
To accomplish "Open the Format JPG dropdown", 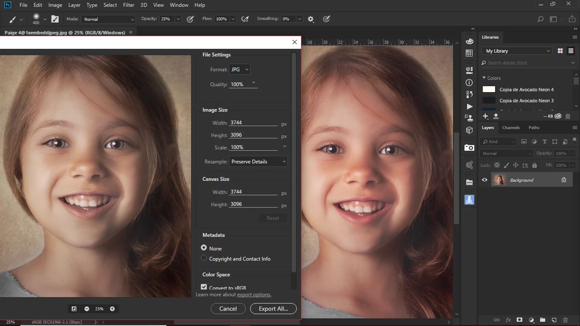I will (x=239, y=69).
